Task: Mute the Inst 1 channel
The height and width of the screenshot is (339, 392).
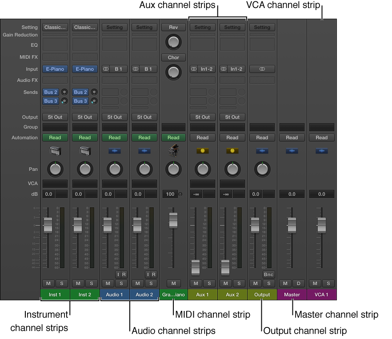Action: [48, 283]
